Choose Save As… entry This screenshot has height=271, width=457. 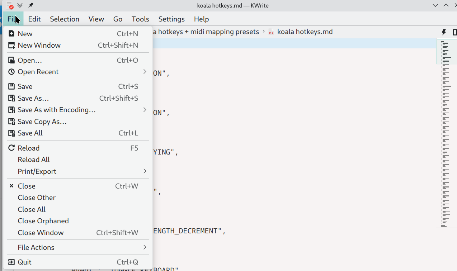pos(78,98)
